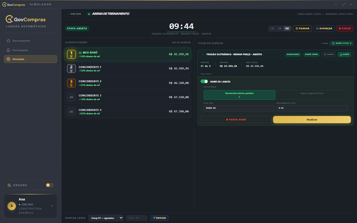
Task: Click the Robô Ativo status badge
Action: [x=342, y=43]
